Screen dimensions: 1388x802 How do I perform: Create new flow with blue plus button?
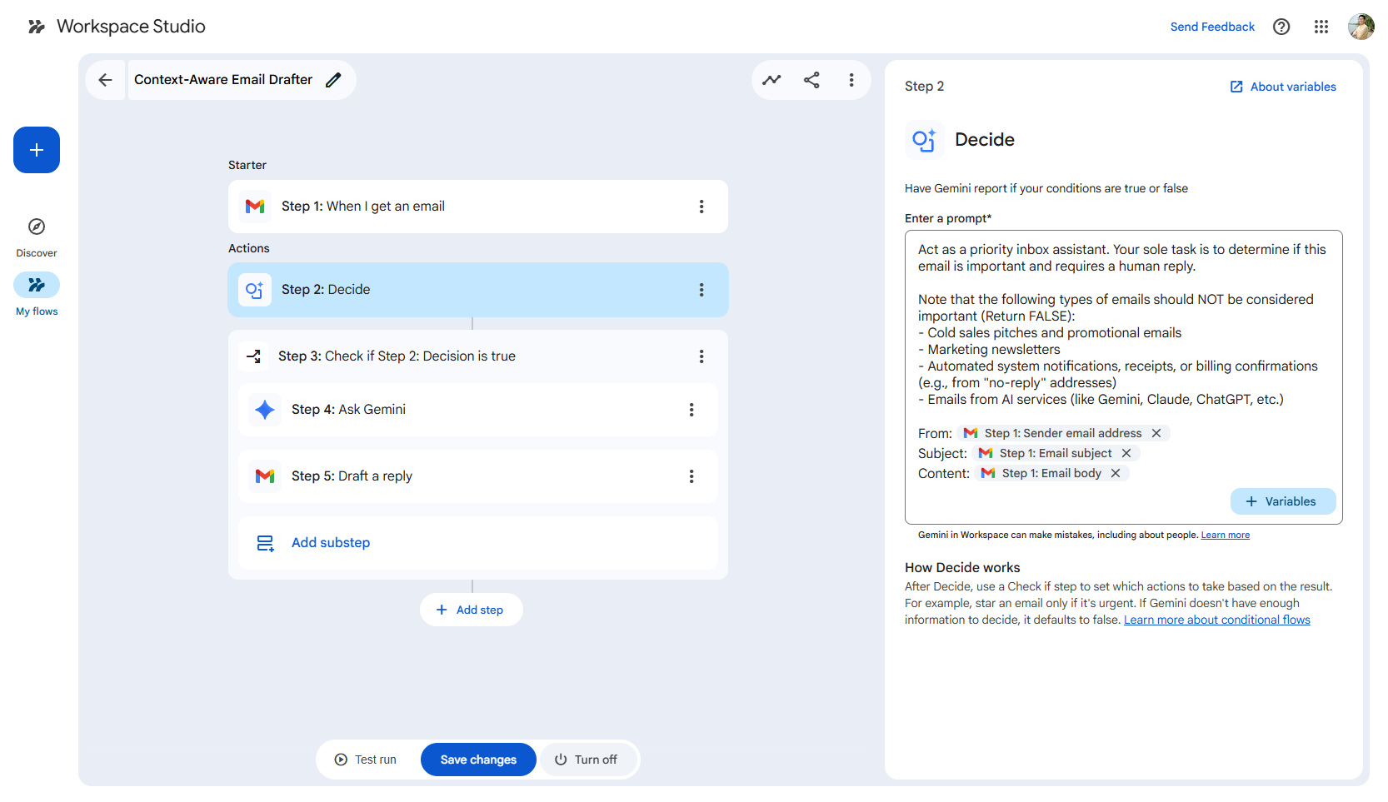(x=37, y=150)
